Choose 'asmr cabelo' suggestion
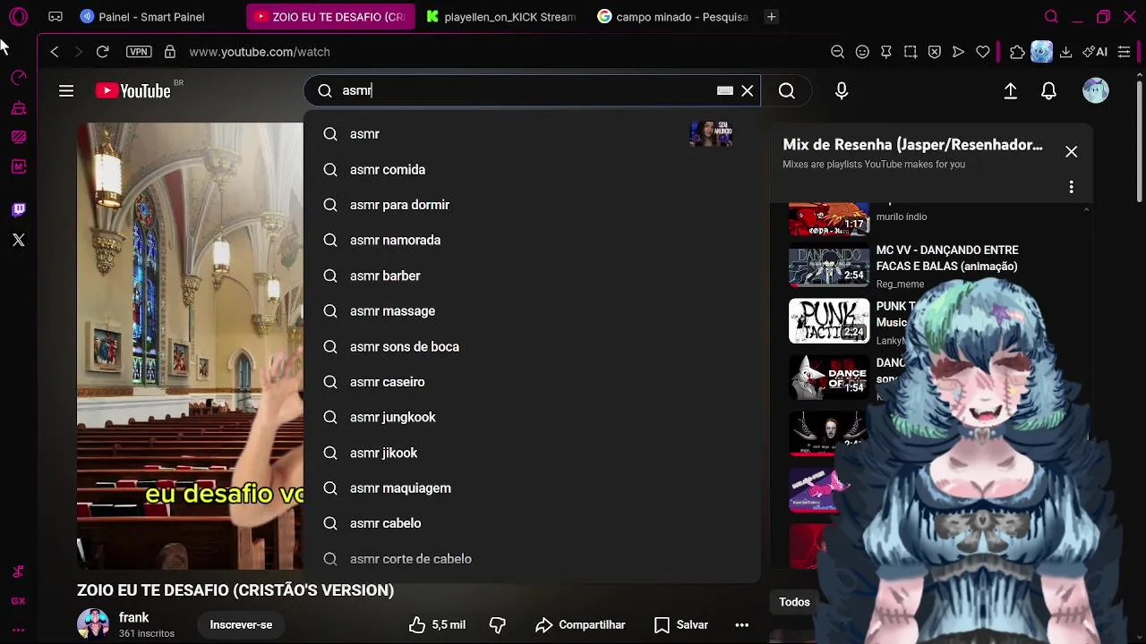The width and height of the screenshot is (1146, 644). [x=533, y=523]
